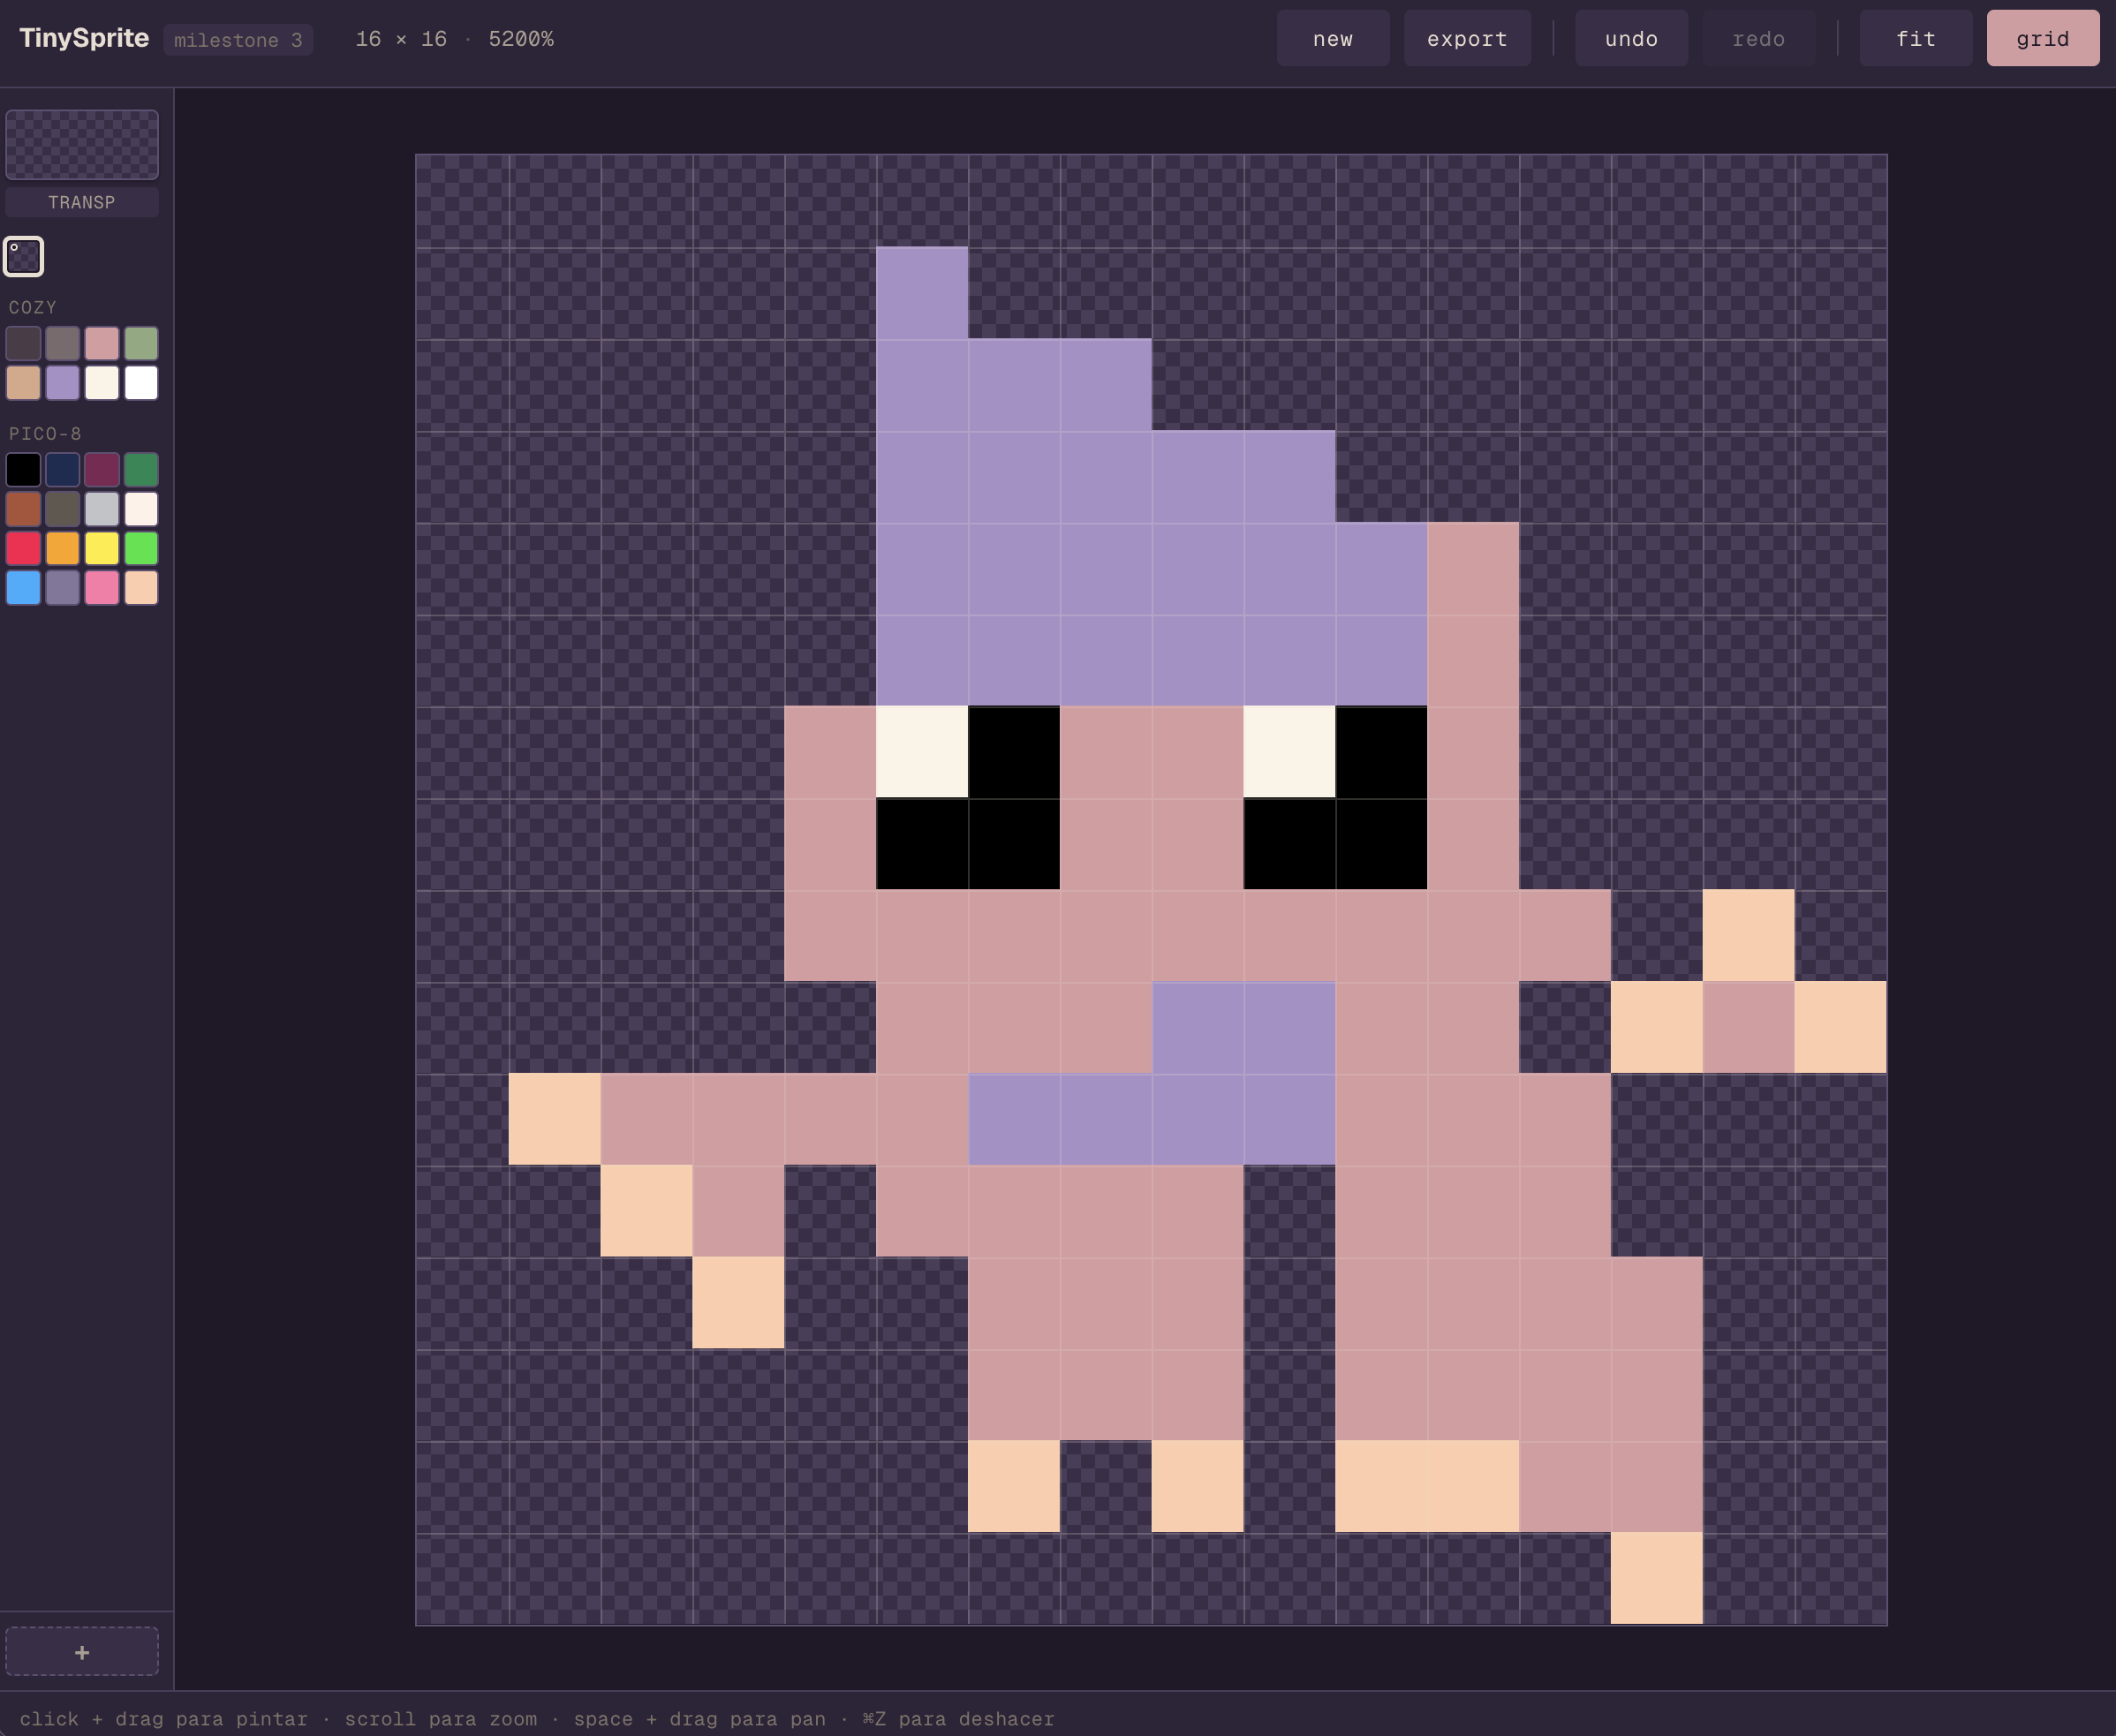Click the 16 × 16 canvas size text

pyautogui.click(x=401, y=39)
